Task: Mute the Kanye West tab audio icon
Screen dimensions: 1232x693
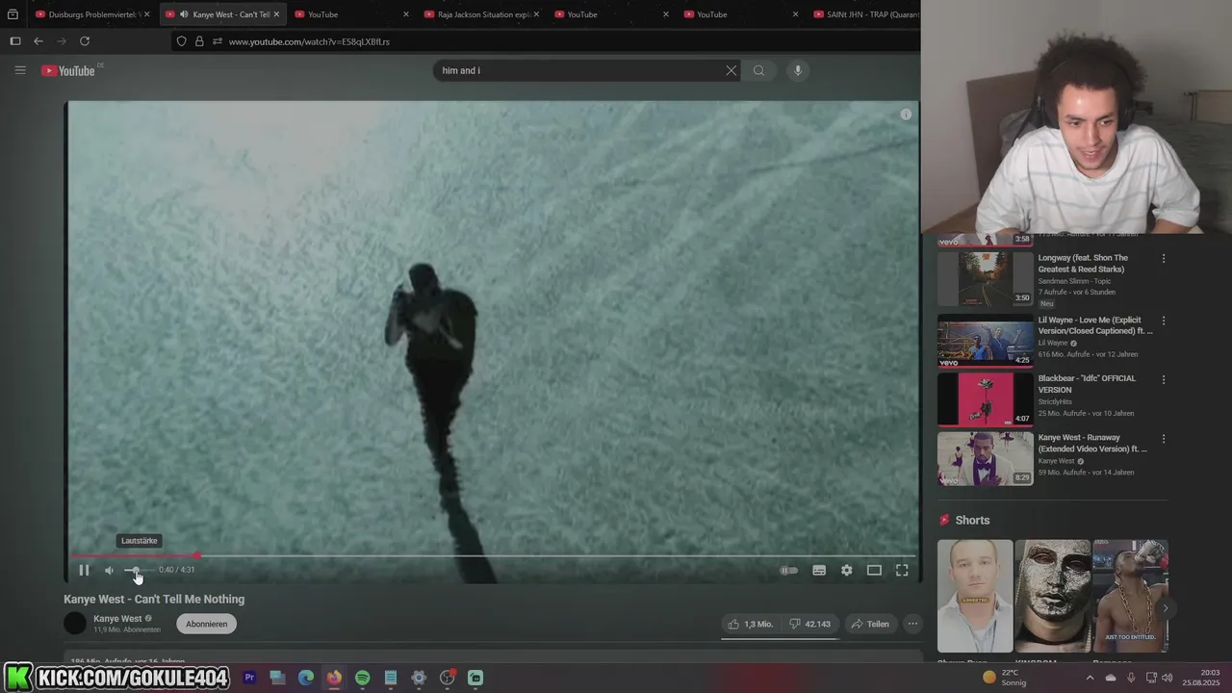Action: click(184, 14)
